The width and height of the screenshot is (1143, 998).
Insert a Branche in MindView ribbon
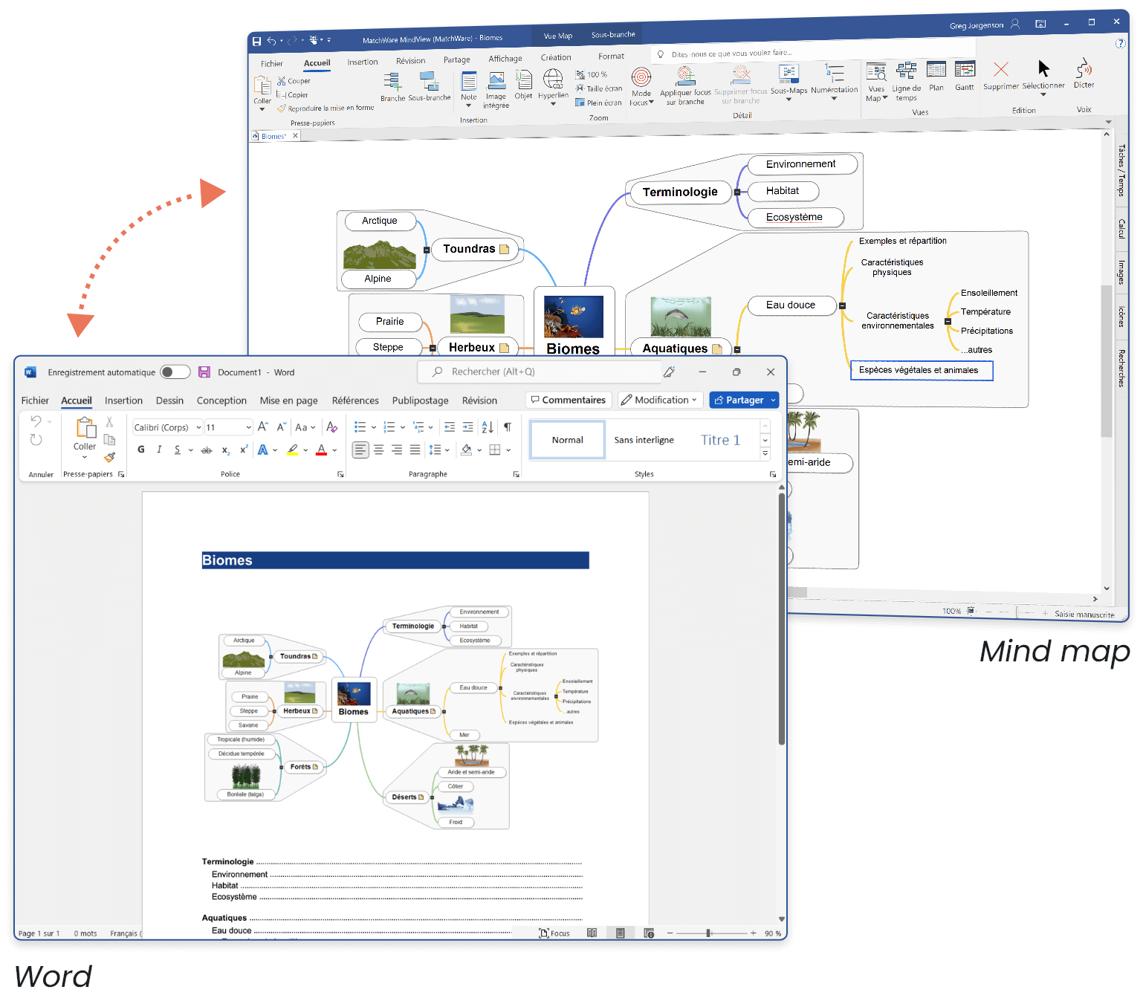[392, 87]
